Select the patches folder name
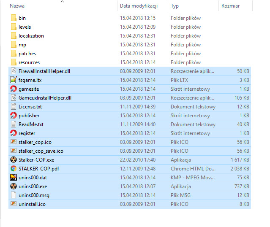This screenshot has height=227, width=270. [x=27, y=54]
